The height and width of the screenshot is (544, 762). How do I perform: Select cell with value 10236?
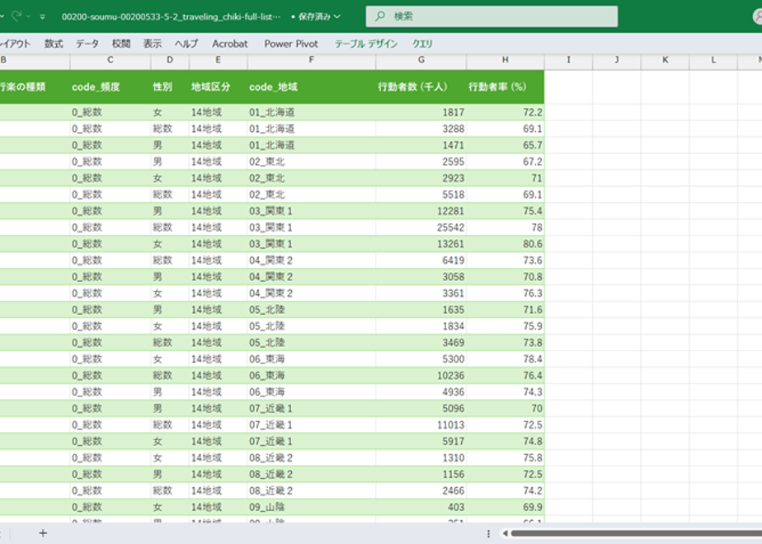(421, 376)
